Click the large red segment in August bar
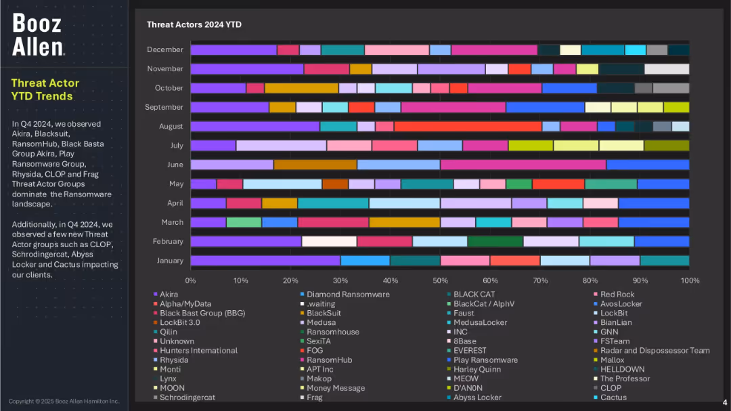 click(468, 126)
